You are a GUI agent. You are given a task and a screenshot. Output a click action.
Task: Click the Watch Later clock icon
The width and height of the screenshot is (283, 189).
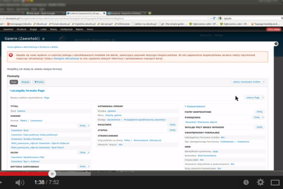[246, 182]
